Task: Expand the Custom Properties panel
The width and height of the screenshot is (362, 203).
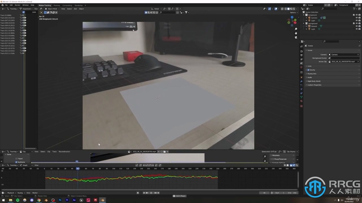Action: point(333,85)
